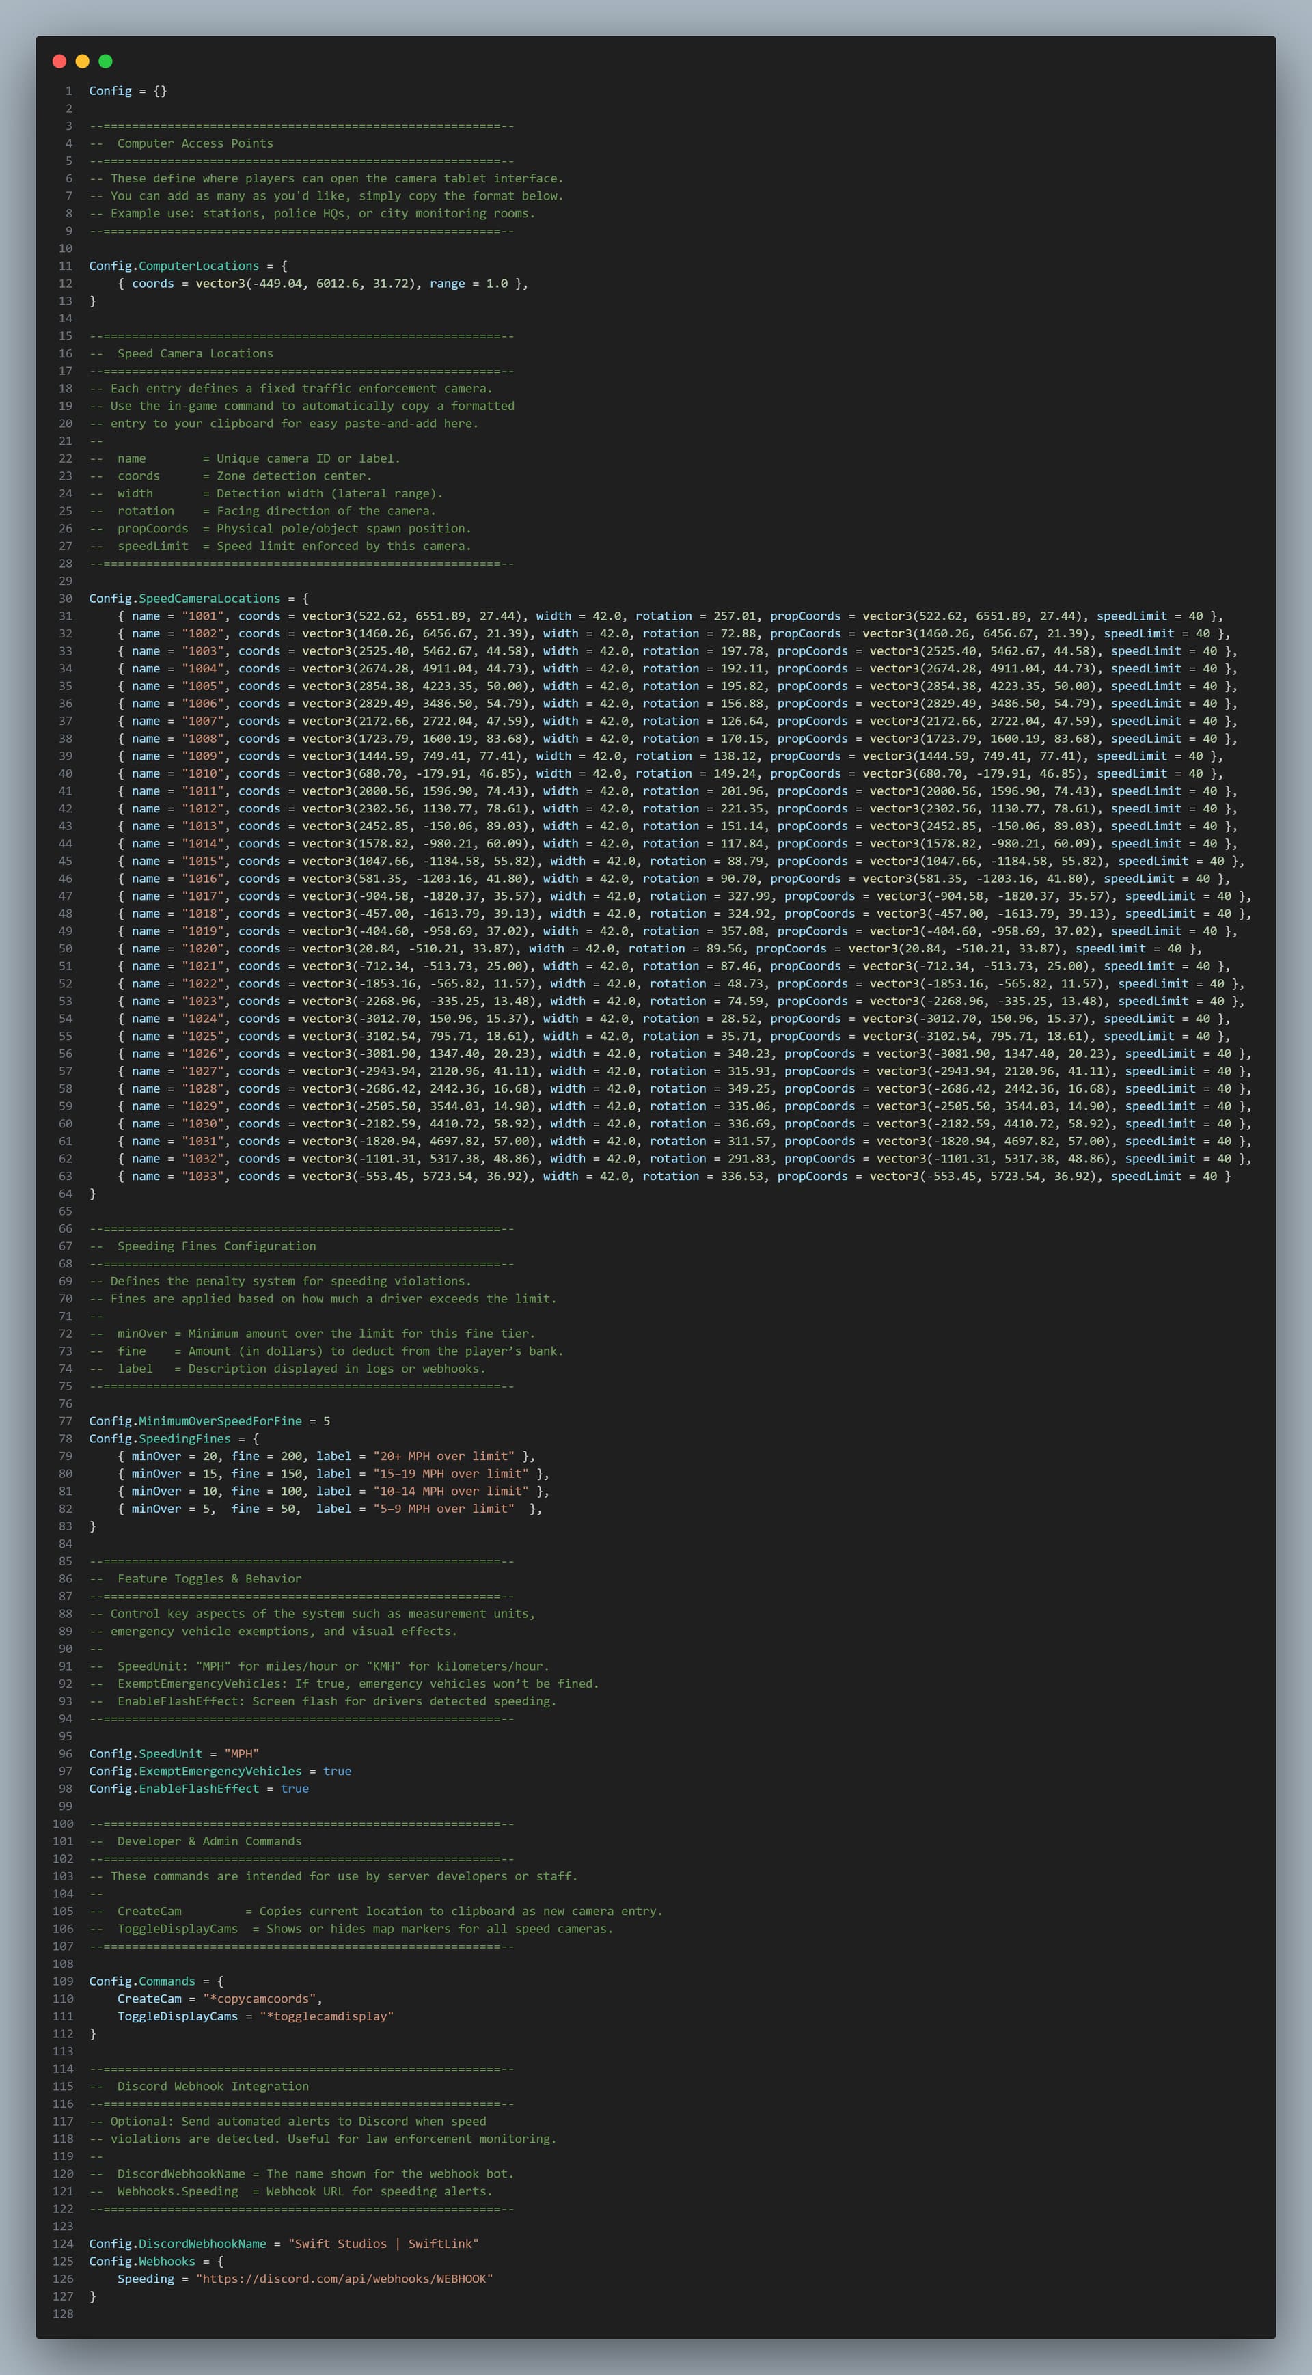Image resolution: width=1312 pixels, height=2375 pixels.
Task: Click the EnableFlashEffect true value
Action: point(294,1789)
